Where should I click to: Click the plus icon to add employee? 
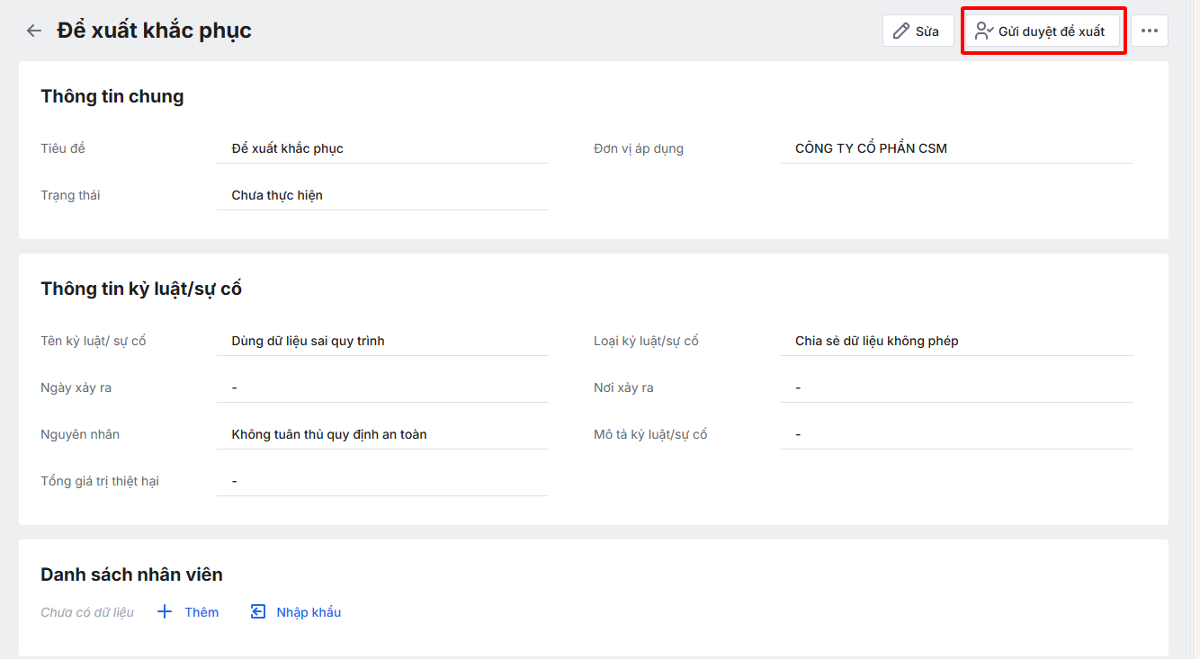165,612
